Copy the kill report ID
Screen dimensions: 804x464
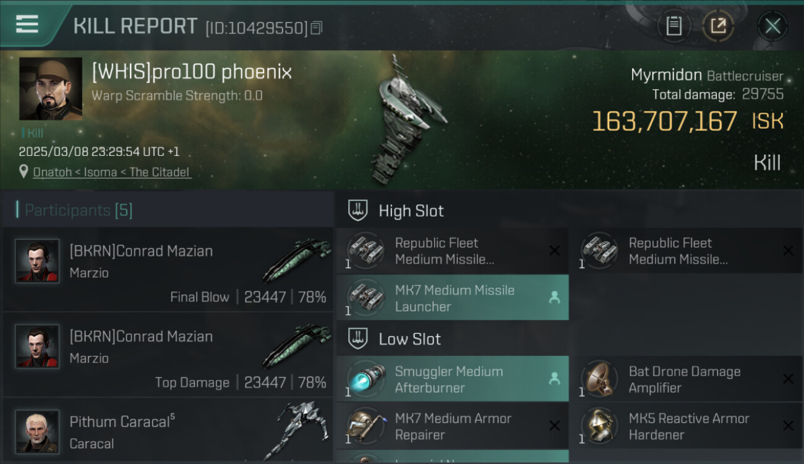[x=317, y=28]
